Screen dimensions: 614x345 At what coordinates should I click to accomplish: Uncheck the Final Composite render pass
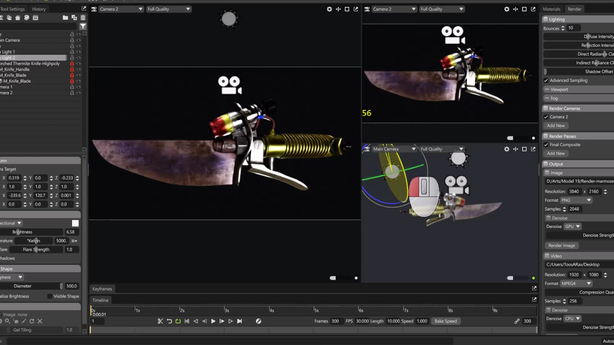point(546,145)
